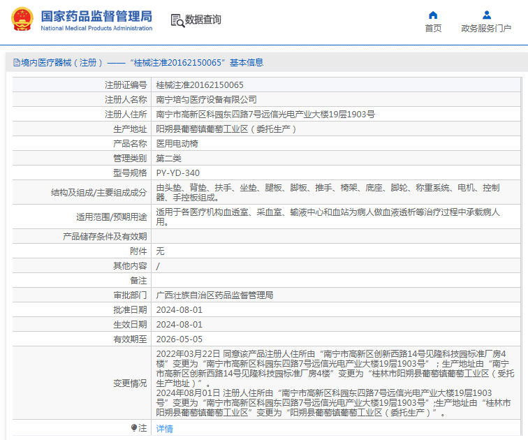Click the 注册人住所 label
The height and width of the screenshot is (440, 528).
coord(126,115)
